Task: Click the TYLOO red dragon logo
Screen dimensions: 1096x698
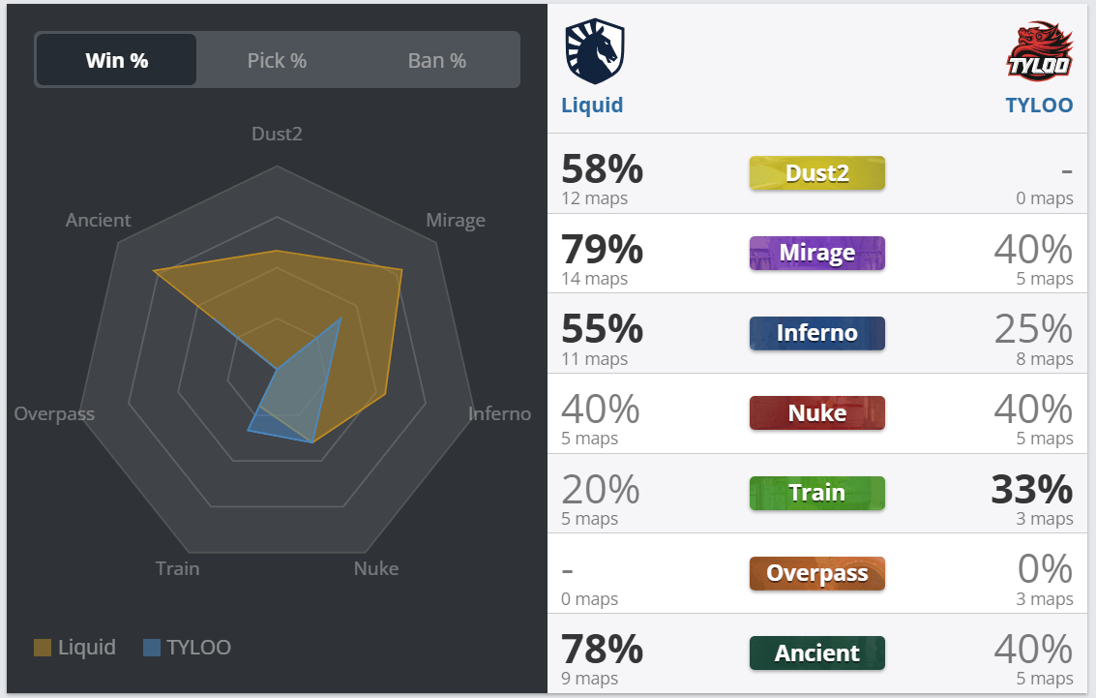Action: pyautogui.click(x=1040, y=52)
